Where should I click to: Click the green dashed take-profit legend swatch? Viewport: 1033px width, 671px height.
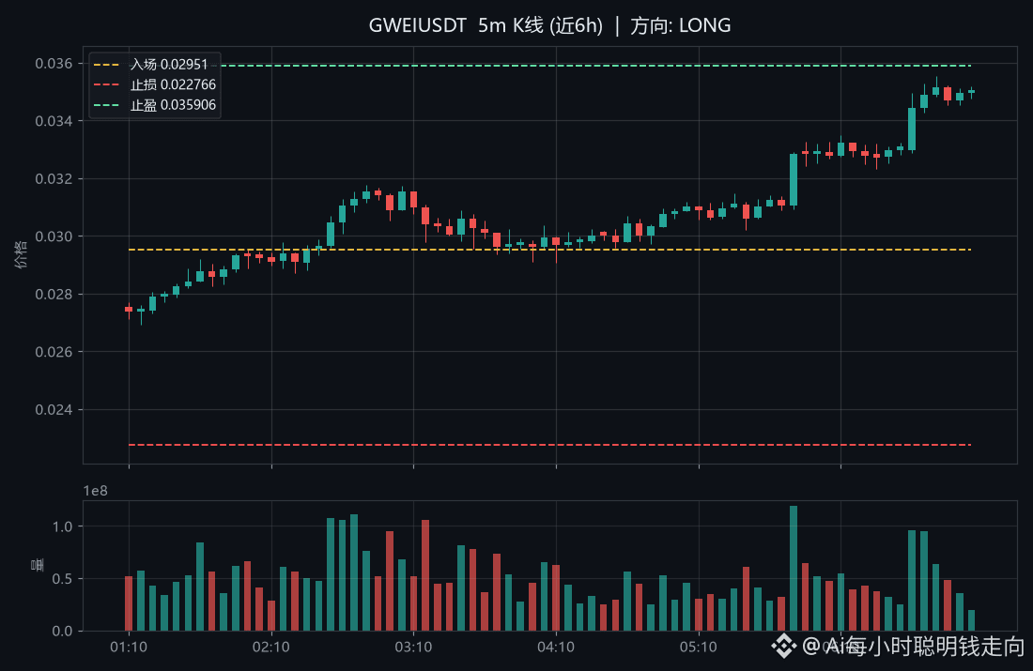pyautogui.click(x=106, y=105)
